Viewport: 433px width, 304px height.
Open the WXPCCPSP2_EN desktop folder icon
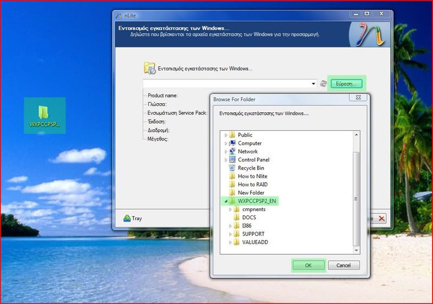click(x=44, y=115)
